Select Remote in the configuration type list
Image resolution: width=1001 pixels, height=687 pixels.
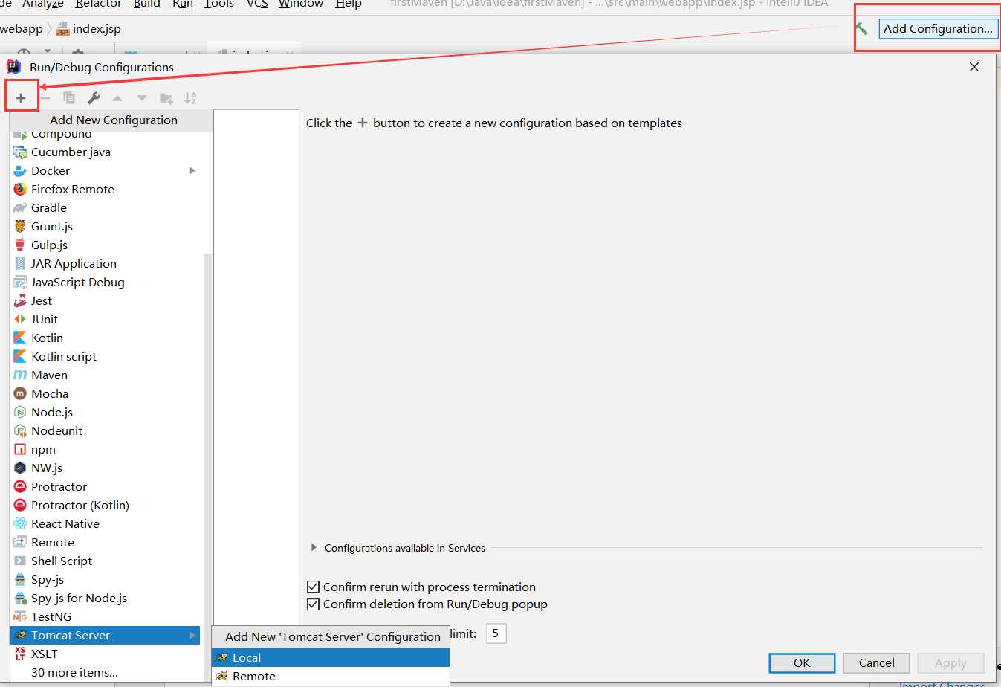[x=105, y=542]
